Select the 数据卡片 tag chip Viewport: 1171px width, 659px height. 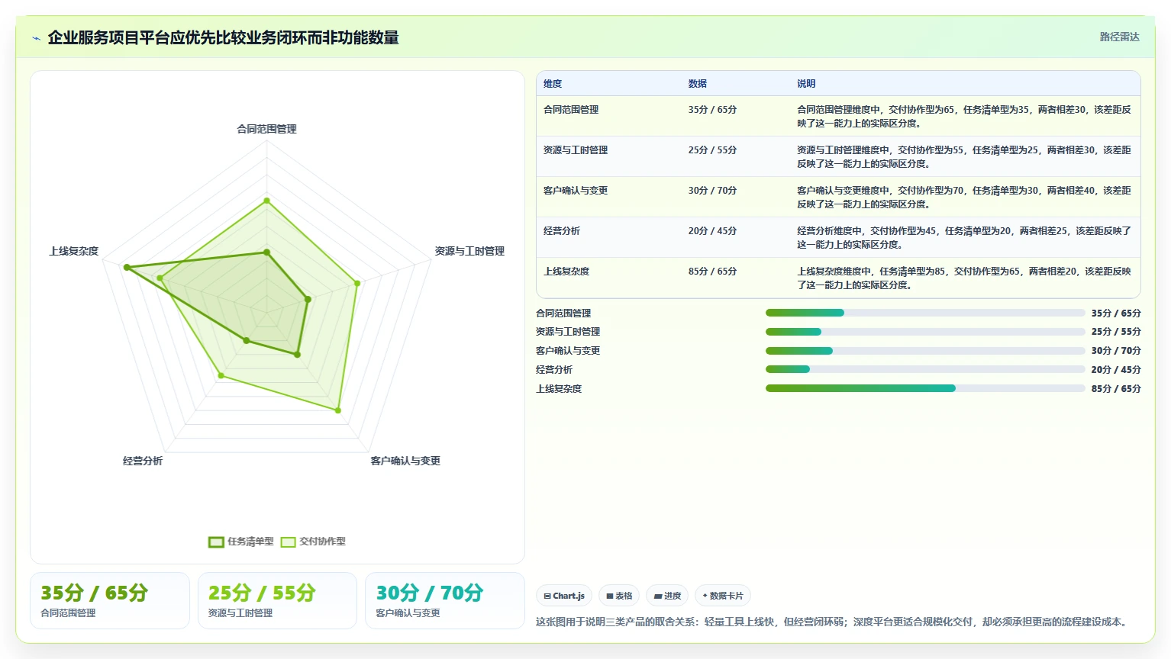[x=722, y=596]
